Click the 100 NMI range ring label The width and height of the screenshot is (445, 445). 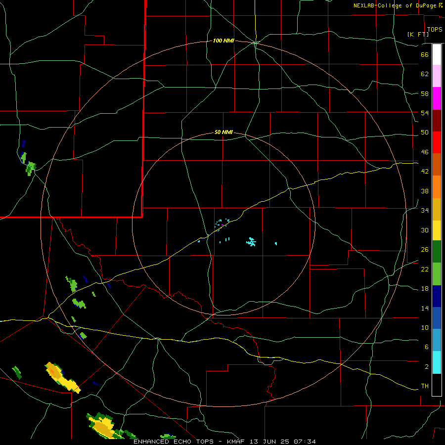coord(223,41)
